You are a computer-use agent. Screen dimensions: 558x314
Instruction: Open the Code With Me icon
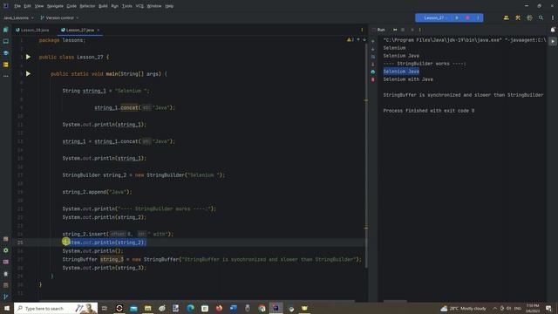click(506, 17)
